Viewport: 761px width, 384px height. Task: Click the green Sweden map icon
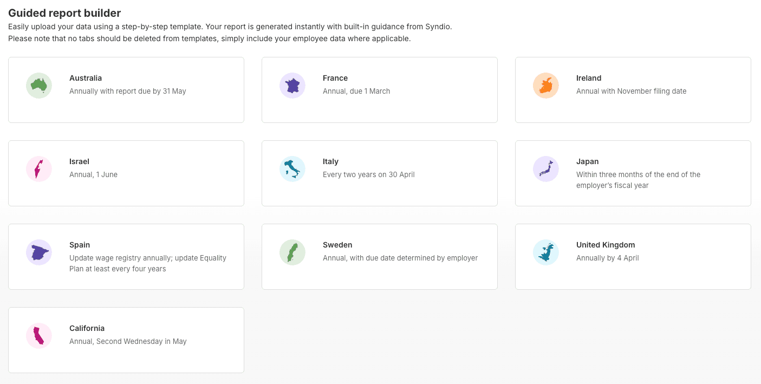pos(292,252)
